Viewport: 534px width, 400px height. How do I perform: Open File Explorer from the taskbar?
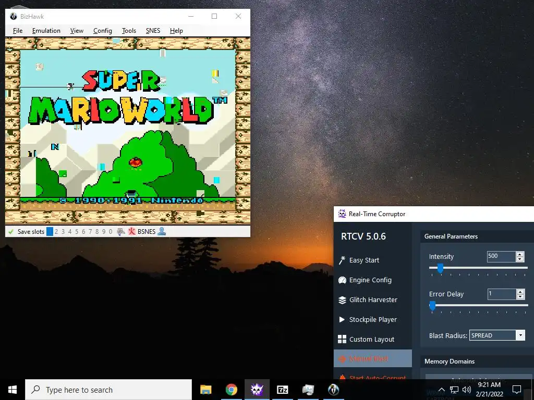pos(205,390)
